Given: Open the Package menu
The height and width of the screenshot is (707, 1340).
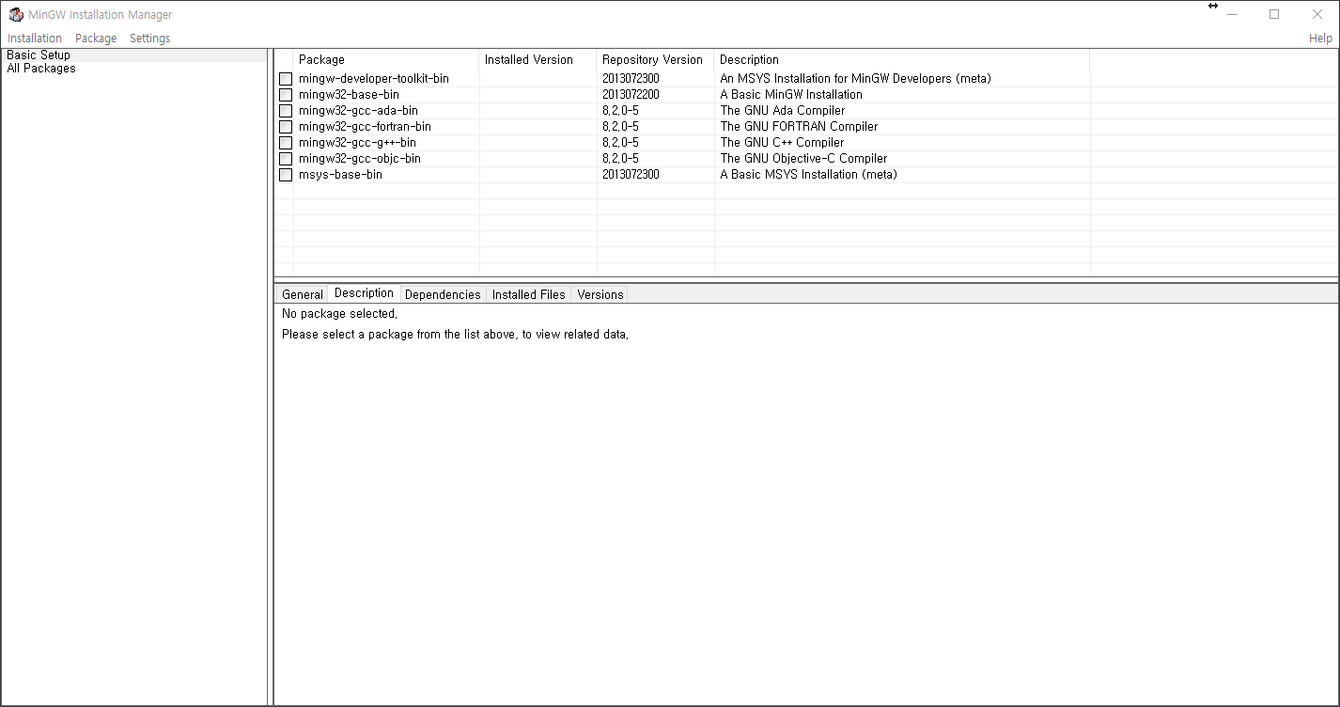Looking at the screenshot, I should [x=96, y=39].
